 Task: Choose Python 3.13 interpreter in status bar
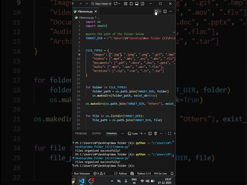point(144,173)
